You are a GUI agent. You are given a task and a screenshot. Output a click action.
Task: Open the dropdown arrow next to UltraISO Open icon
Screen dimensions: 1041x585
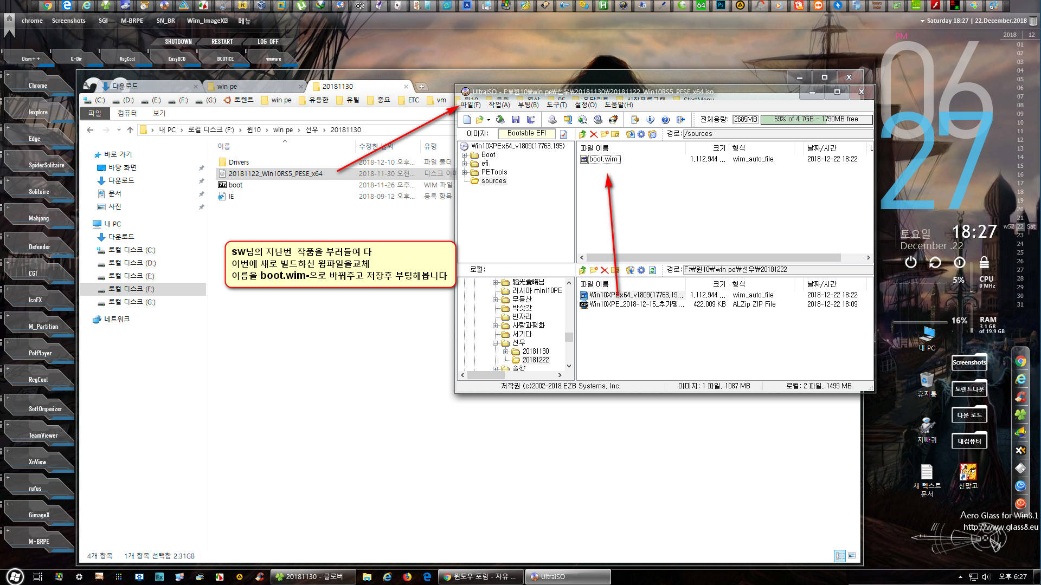point(489,120)
